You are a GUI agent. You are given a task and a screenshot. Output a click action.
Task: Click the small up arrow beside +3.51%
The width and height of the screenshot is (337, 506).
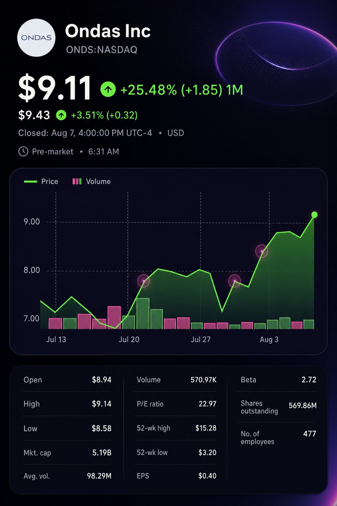[x=61, y=115]
